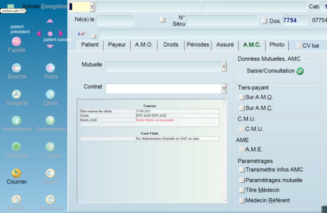Open the Bouche icon in sidebar
Viewport: 327px width, 213px height.
[x=16, y=68]
